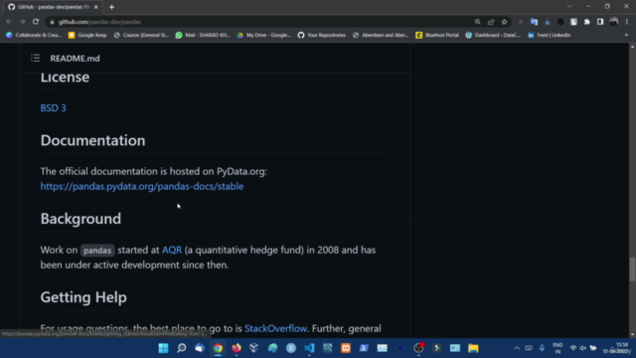636x358 pixels.
Task: Open the Google Translate extension
Action: tap(534, 22)
